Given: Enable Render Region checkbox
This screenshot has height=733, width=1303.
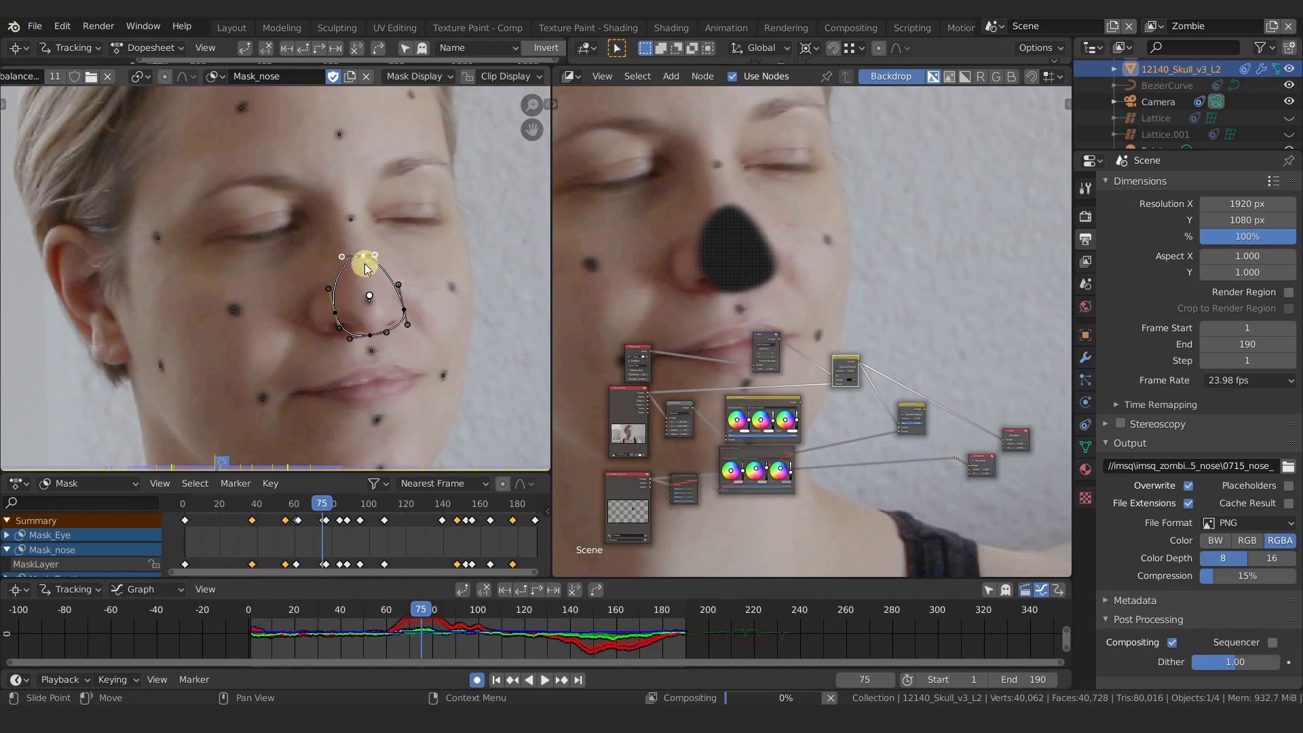Looking at the screenshot, I should click(x=1289, y=293).
